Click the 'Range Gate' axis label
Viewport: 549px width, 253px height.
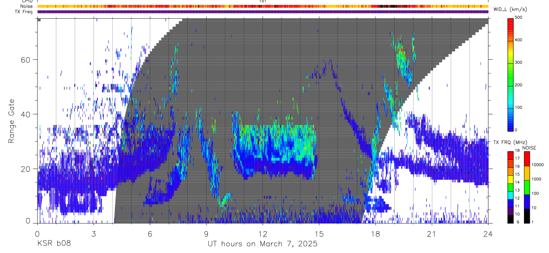pos(12,120)
